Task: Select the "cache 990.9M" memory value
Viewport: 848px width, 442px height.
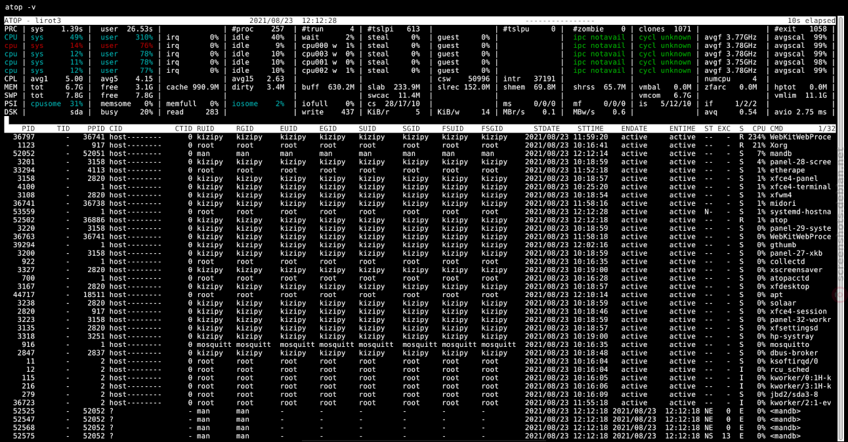Action: point(192,87)
